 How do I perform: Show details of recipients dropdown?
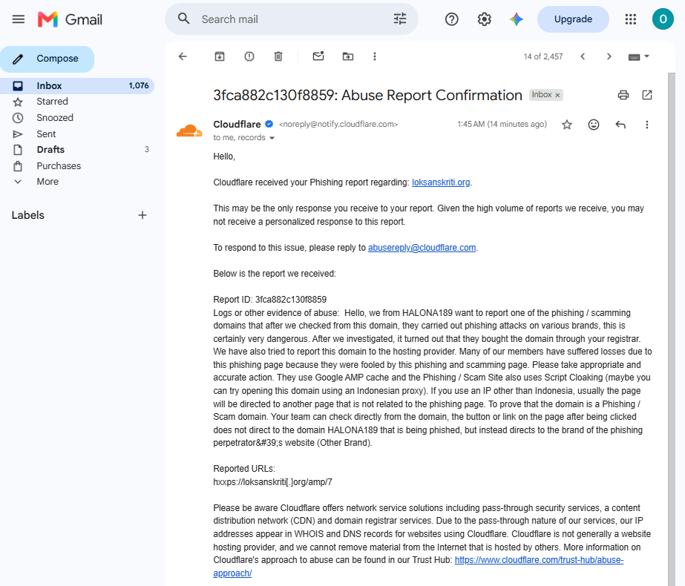coord(272,138)
